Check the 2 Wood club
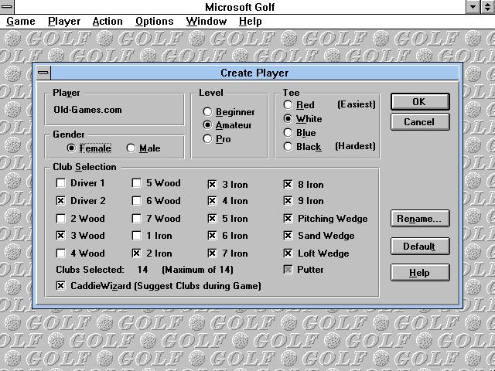The width and height of the screenshot is (495, 371). pos(80,218)
